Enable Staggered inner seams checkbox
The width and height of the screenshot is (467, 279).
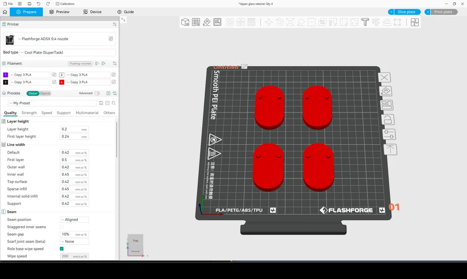tap(62, 227)
